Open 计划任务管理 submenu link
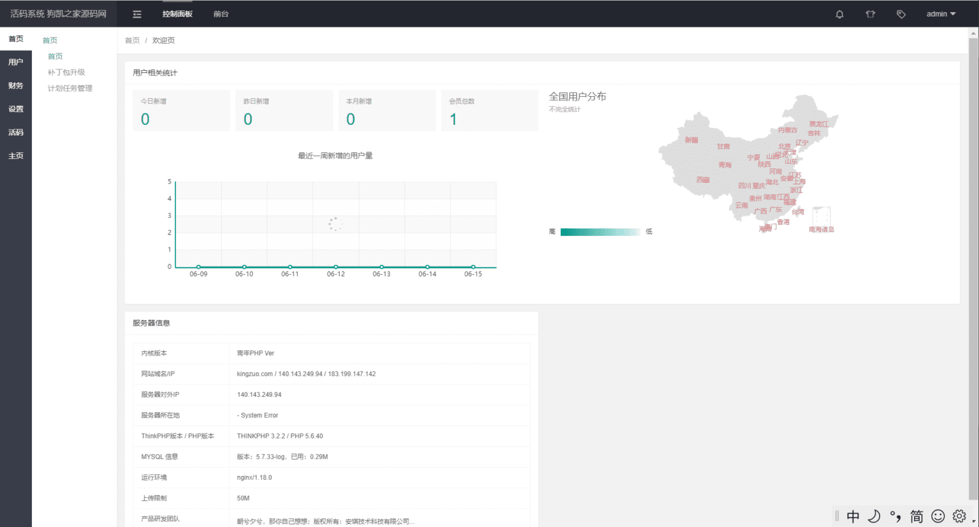 pos(70,89)
